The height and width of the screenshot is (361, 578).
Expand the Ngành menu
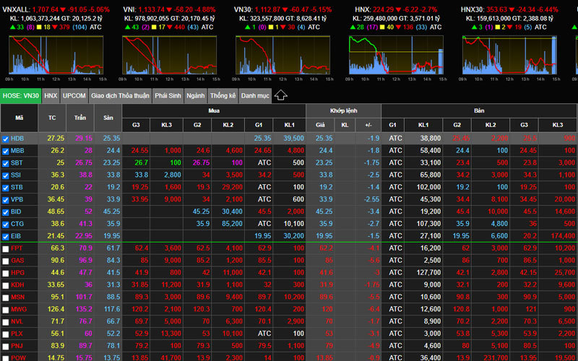pyautogui.click(x=195, y=95)
